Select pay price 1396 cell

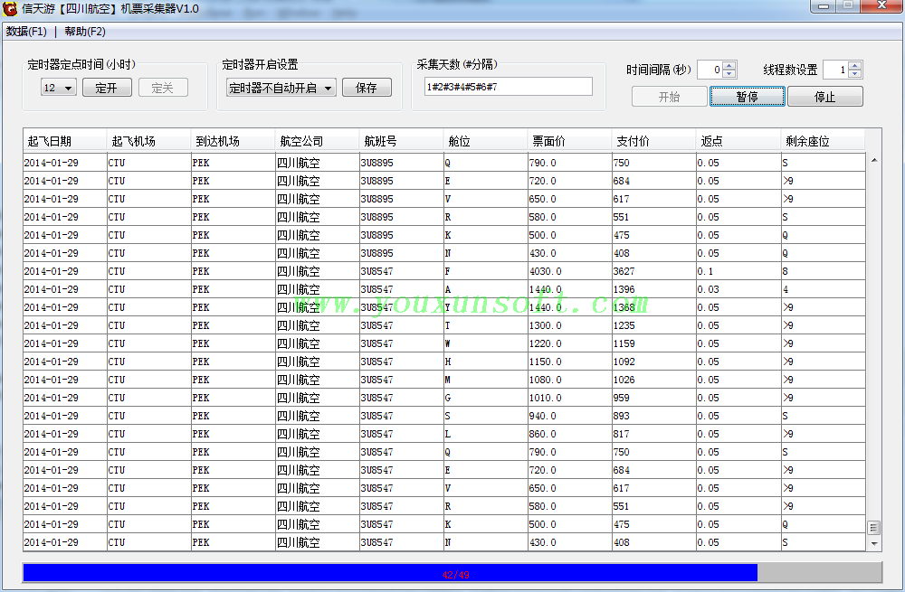[x=654, y=289]
